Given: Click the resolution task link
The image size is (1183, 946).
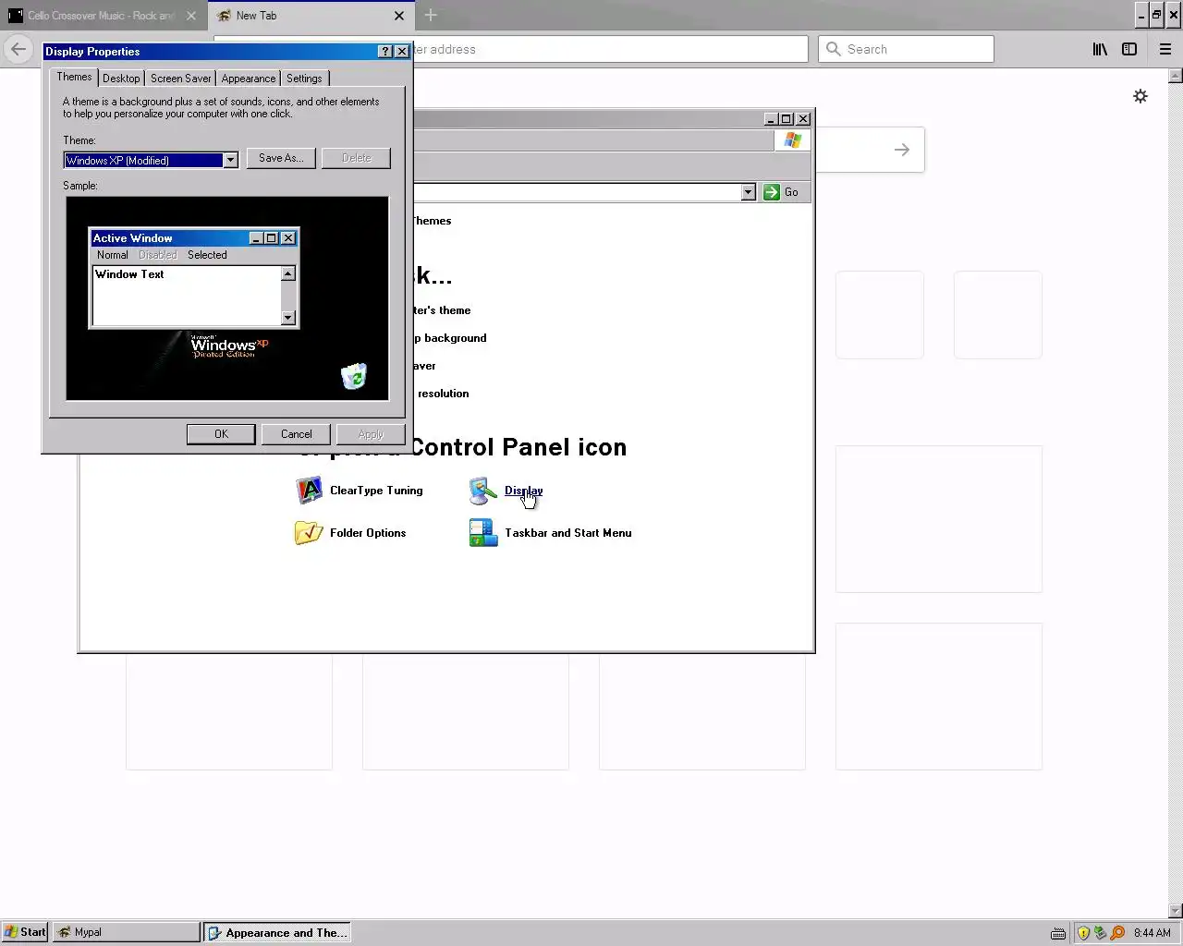Looking at the screenshot, I should pos(443,394).
